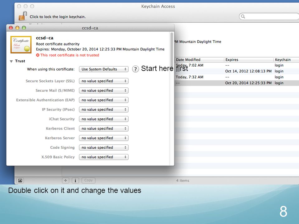Close the ccsd-ca window with red button

tap(11, 28)
